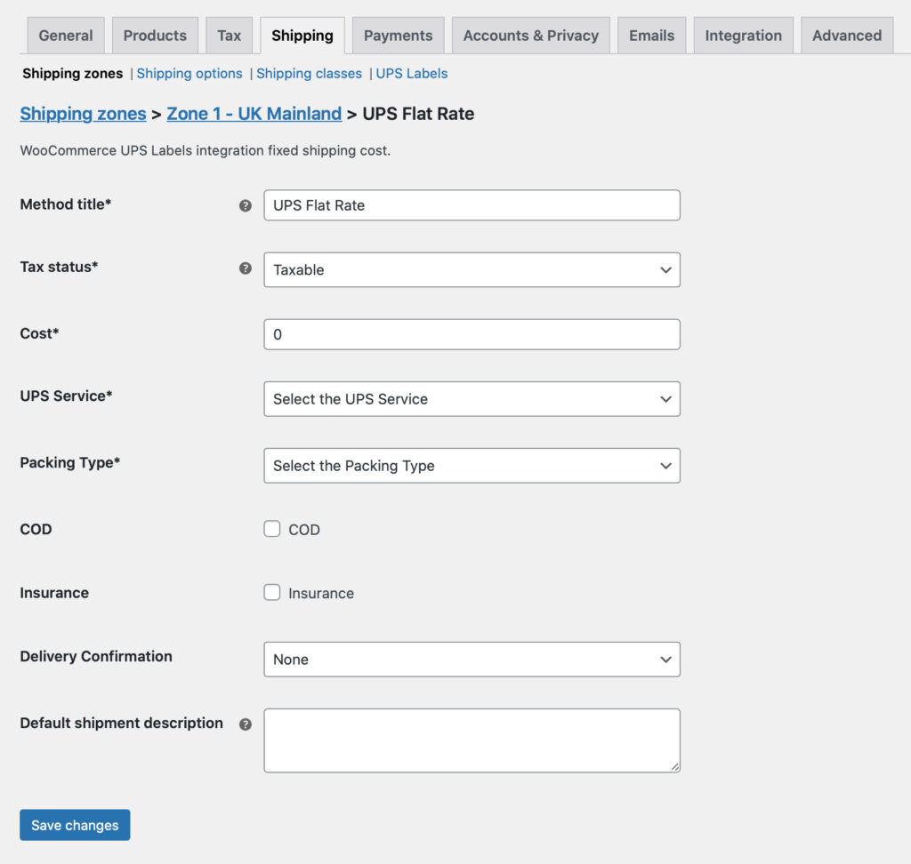Click help icon beside Default shipment description
Screen dimensions: 911x864
tap(246, 724)
